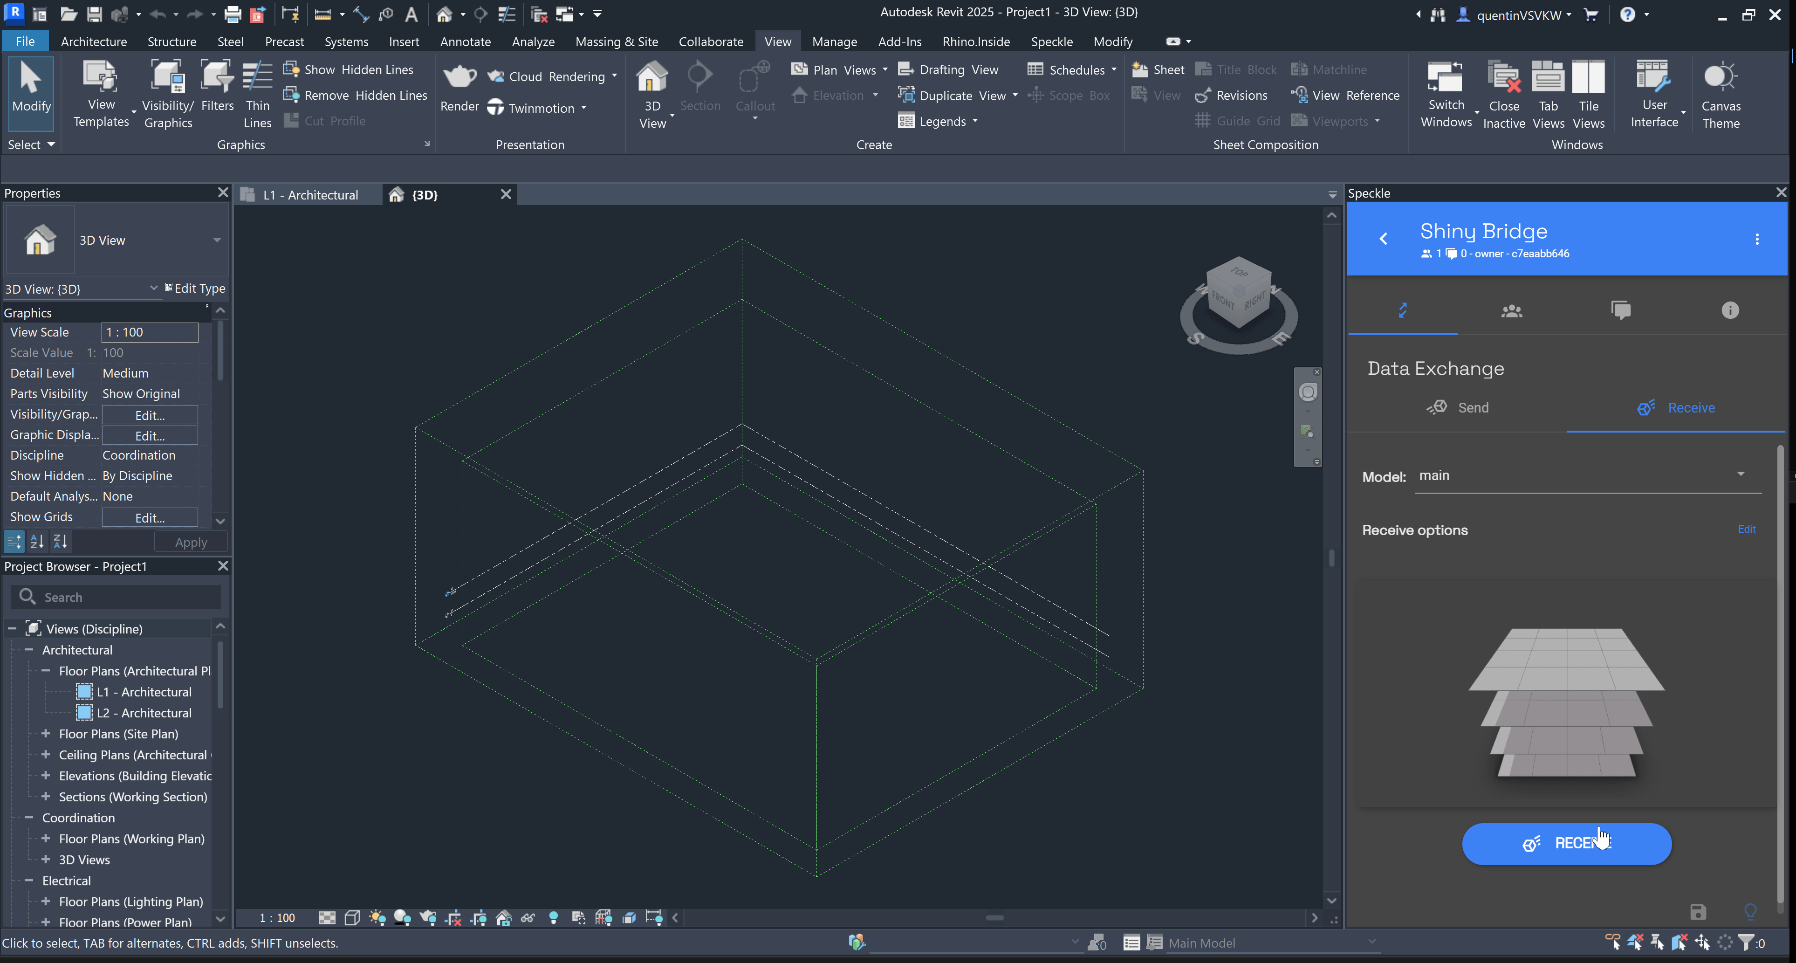Open the Speckle collaborators tab icon

[1512, 310]
